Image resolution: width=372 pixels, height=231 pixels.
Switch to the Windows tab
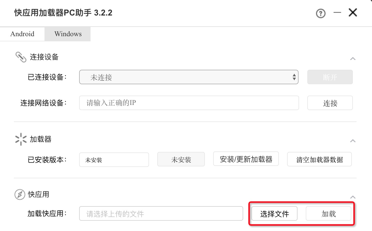(x=68, y=34)
